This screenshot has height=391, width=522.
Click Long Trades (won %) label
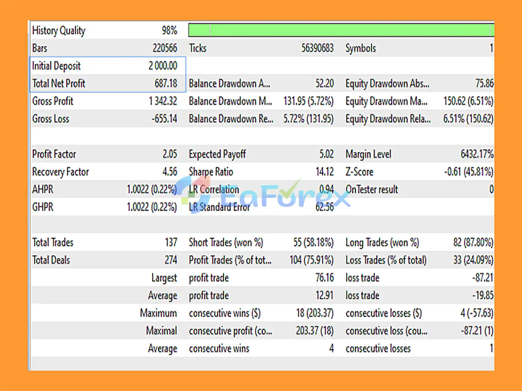tap(382, 243)
